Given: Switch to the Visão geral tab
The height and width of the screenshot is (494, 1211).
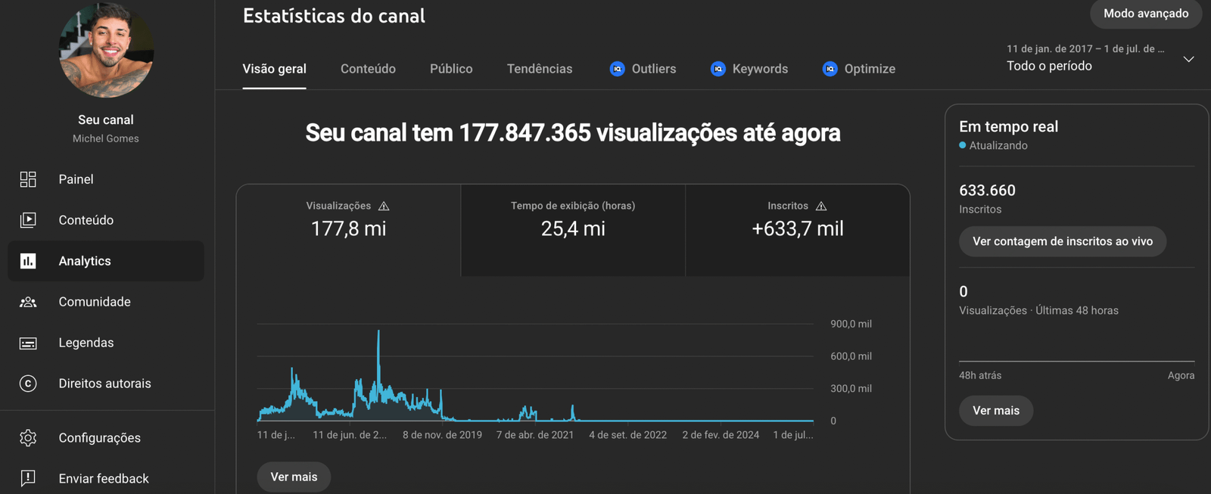Looking at the screenshot, I should [x=274, y=69].
